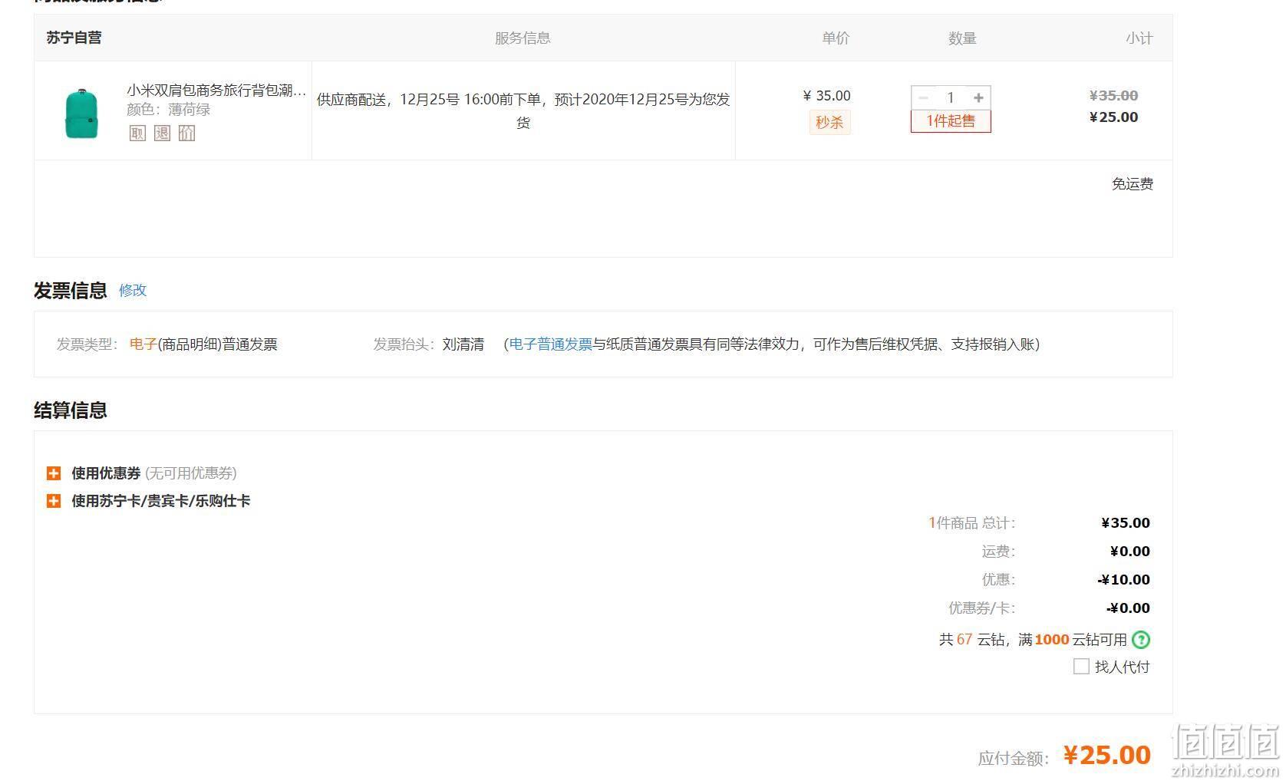The image size is (1286, 784).
Task: Click the 应付金额 ¥25.00 total amount
Action: point(1107,755)
